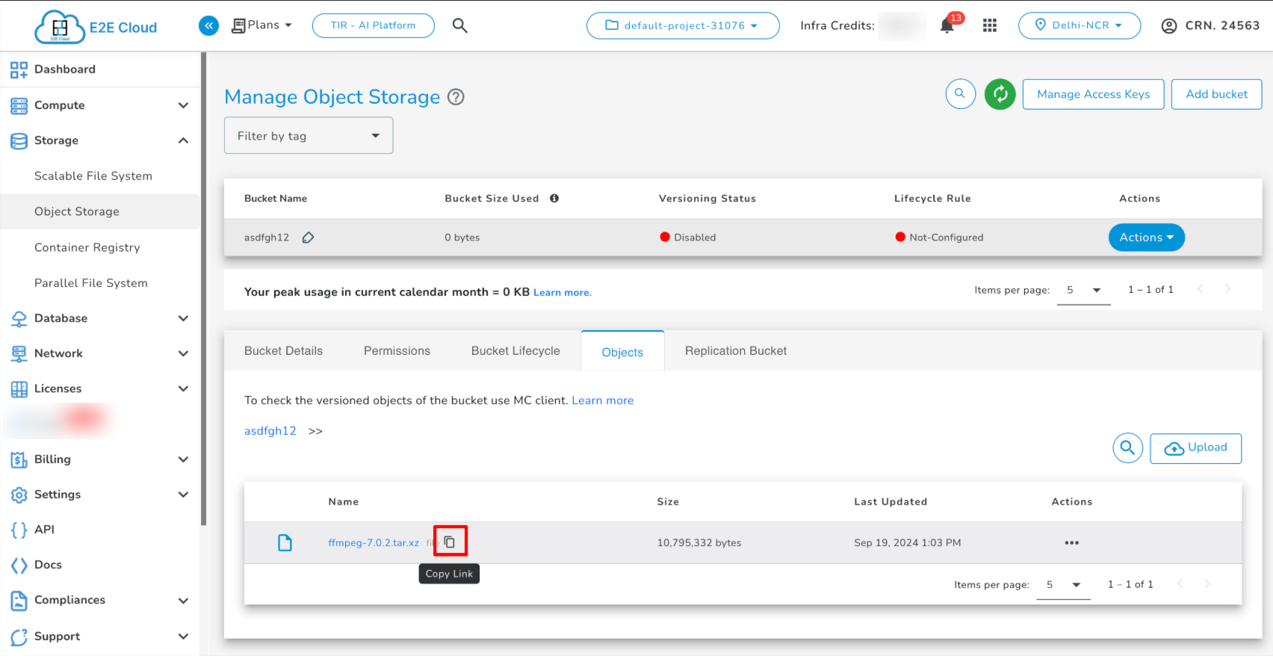Open the three-dots actions menu for ffmpeg file
Image resolution: width=1273 pixels, height=656 pixels.
[x=1071, y=543]
